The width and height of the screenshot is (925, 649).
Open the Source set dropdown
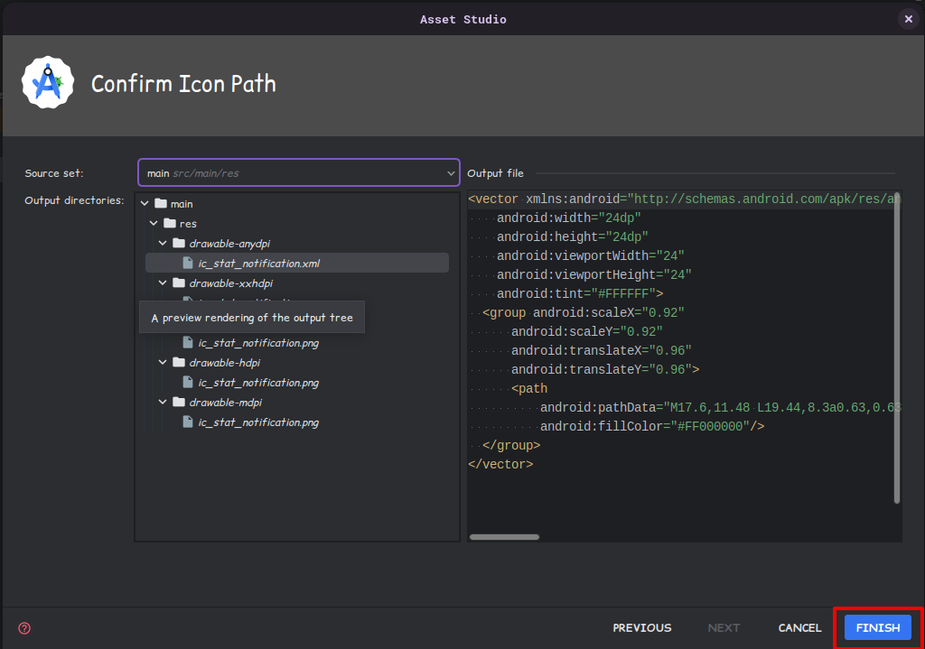(298, 173)
